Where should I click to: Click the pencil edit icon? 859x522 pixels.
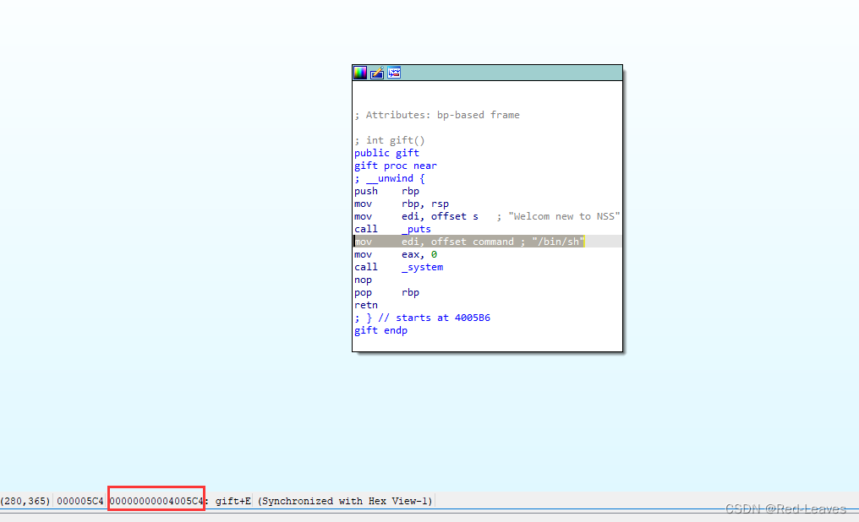click(376, 73)
